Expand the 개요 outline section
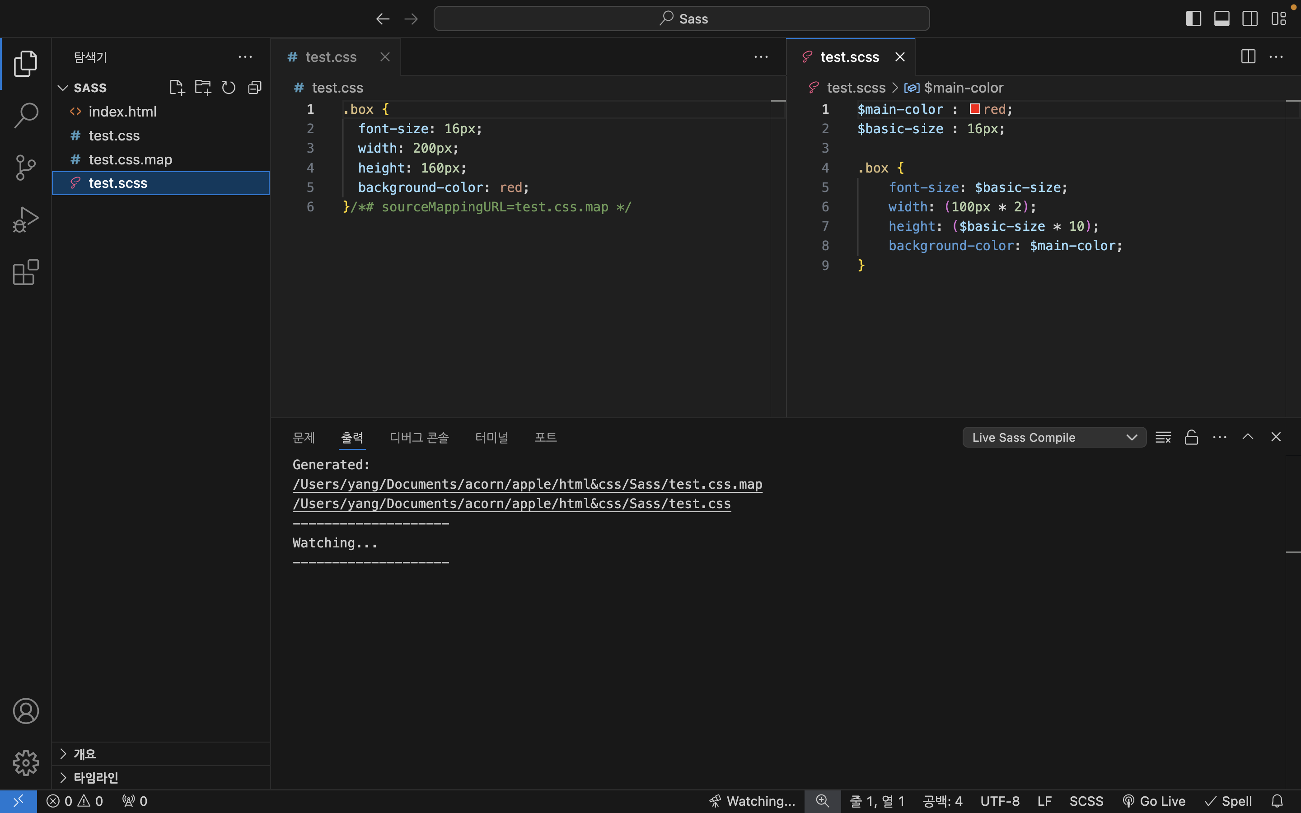This screenshot has height=813, width=1301. pos(85,754)
